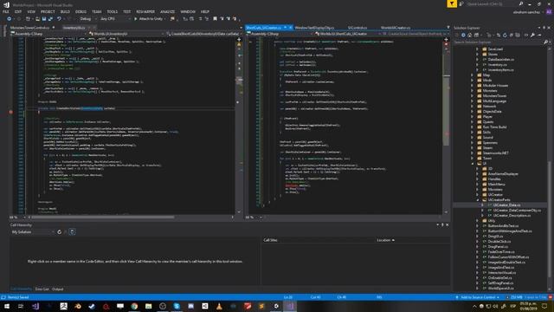Click Skype icon in the taskbar
Image resolution: width=554 pixels, height=312 pixels.
coord(177,306)
